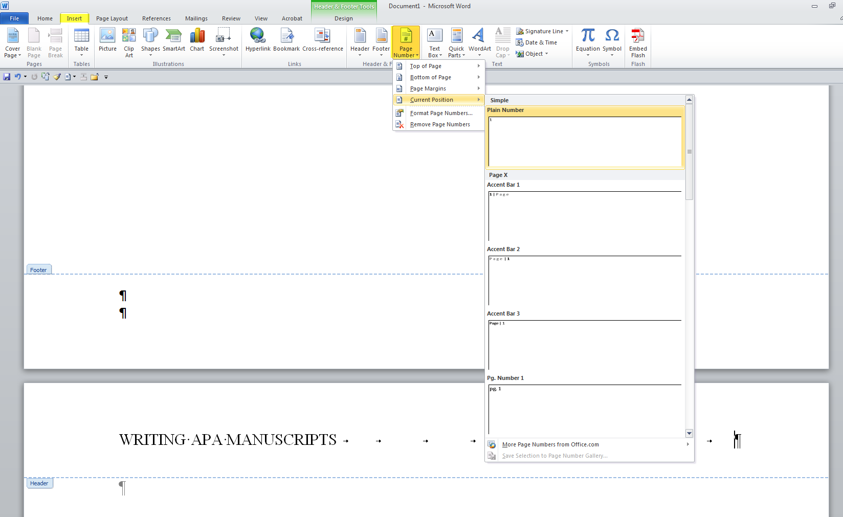Click the Page Number button
843x517 pixels.
406,43
